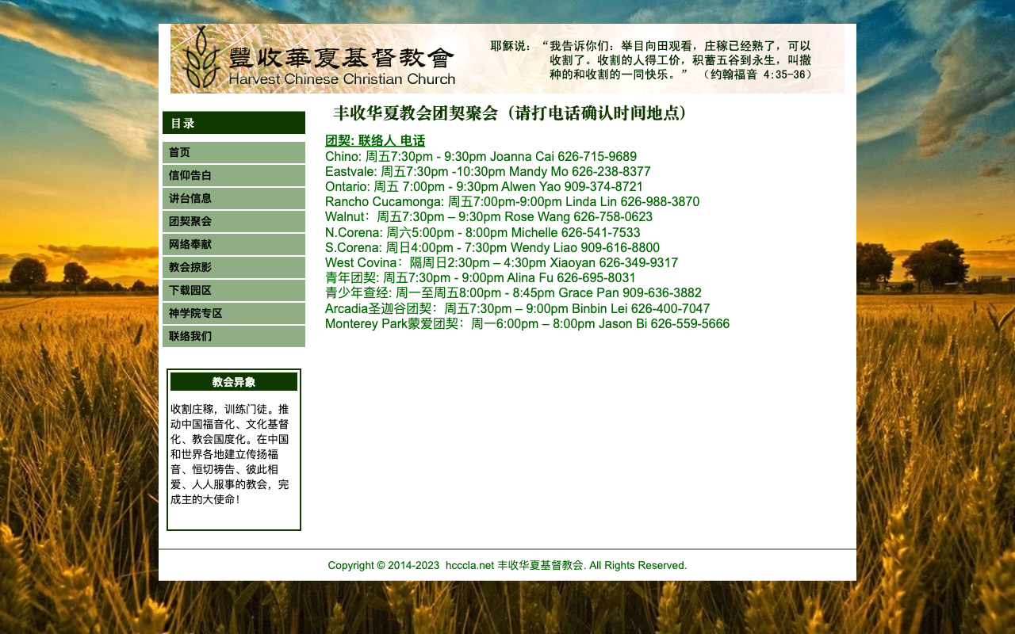Select the S.Corena Wendy Liao row

pos(492,248)
